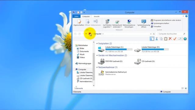Screen dimensions: 195x110
Task: Select Computer in the navigation pane
Action: [81, 69]
